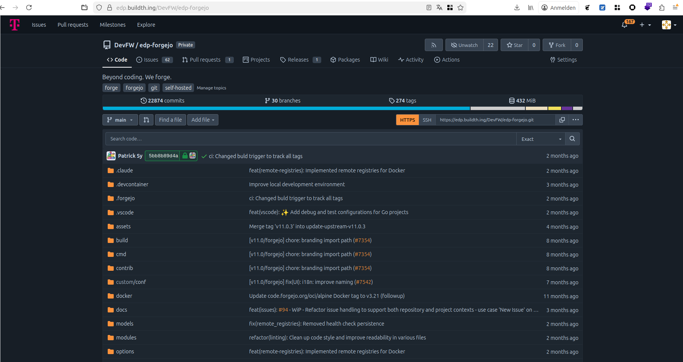Click the blue language statistics bar

coord(286,109)
